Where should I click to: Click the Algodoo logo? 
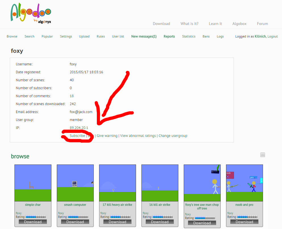click(x=31, y=14)
